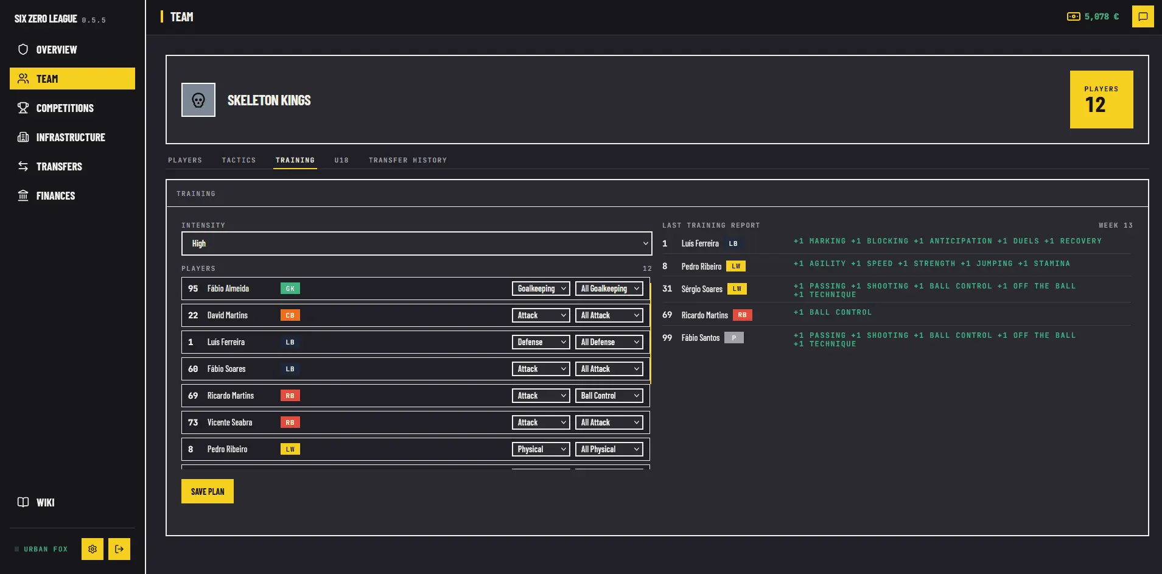Click the Players 12 count tile
1162x574 pixels.
pyautogui.click(x=1102, y=99)
